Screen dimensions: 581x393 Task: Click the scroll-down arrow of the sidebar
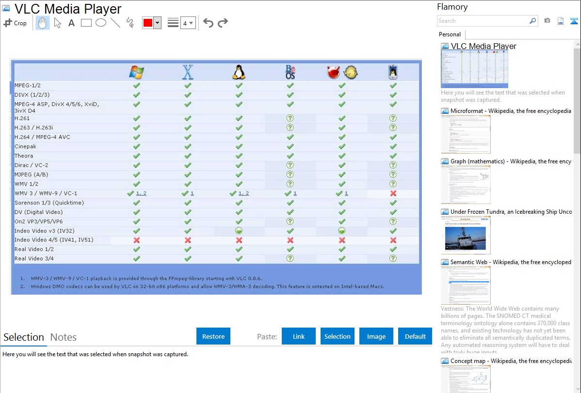(x=577, y=389)
